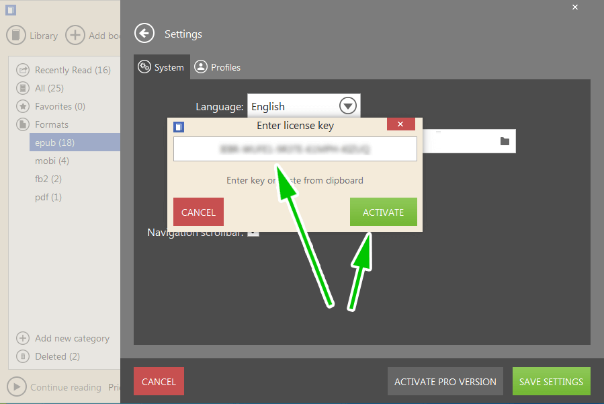Click the app logo in the license dialog titlebar

click(x=179, y=126)
